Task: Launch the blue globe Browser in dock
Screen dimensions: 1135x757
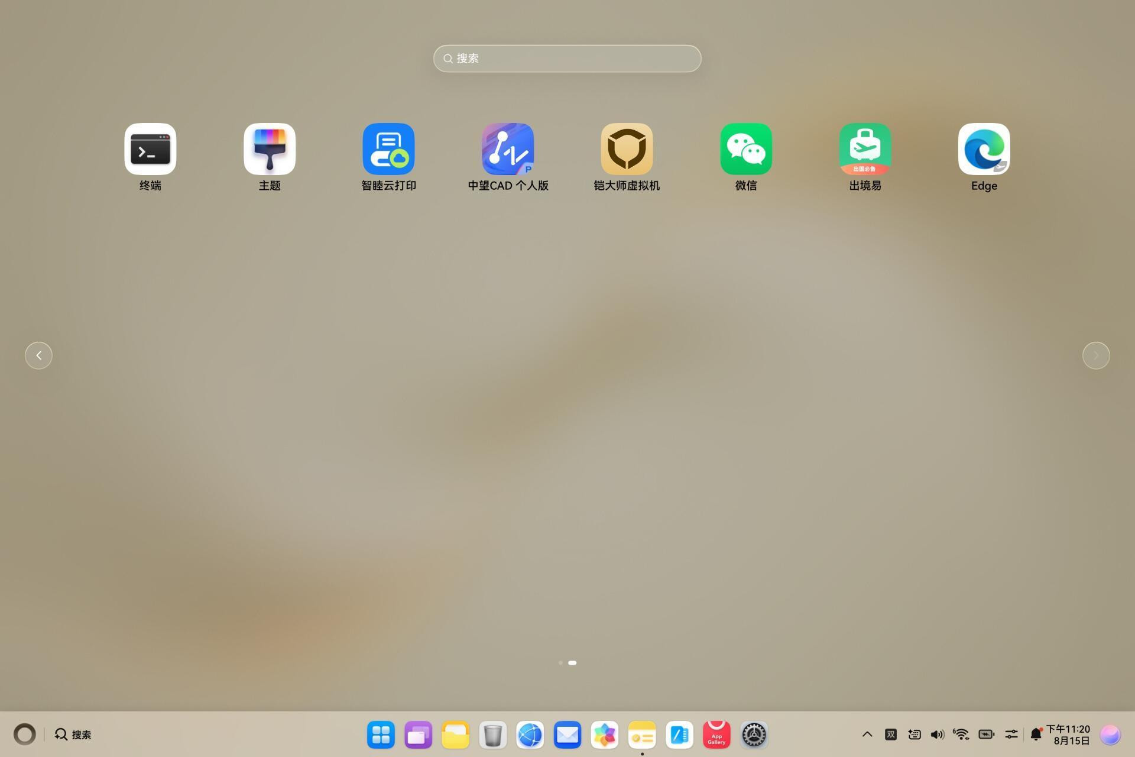Action: click(x=530, y=735)
